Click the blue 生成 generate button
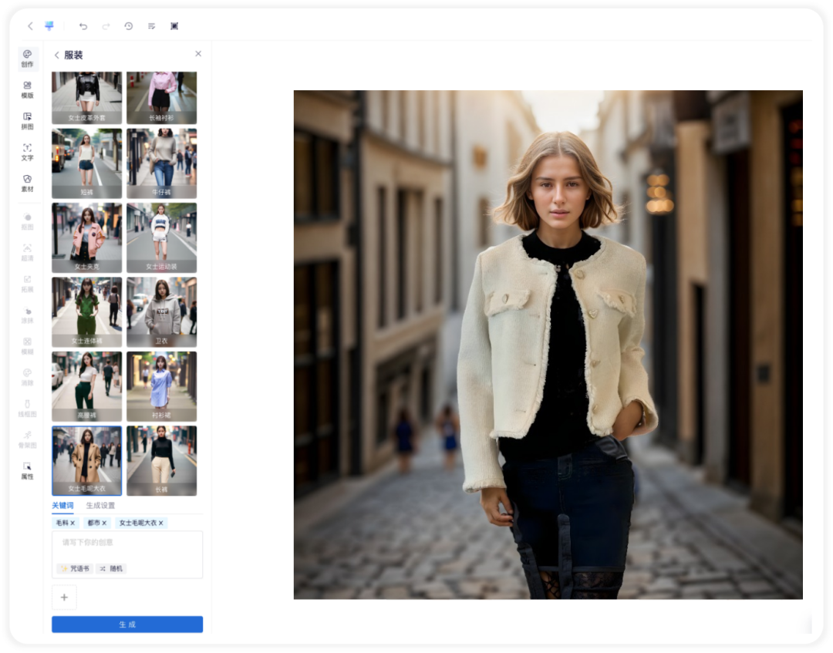 [127, 624]
